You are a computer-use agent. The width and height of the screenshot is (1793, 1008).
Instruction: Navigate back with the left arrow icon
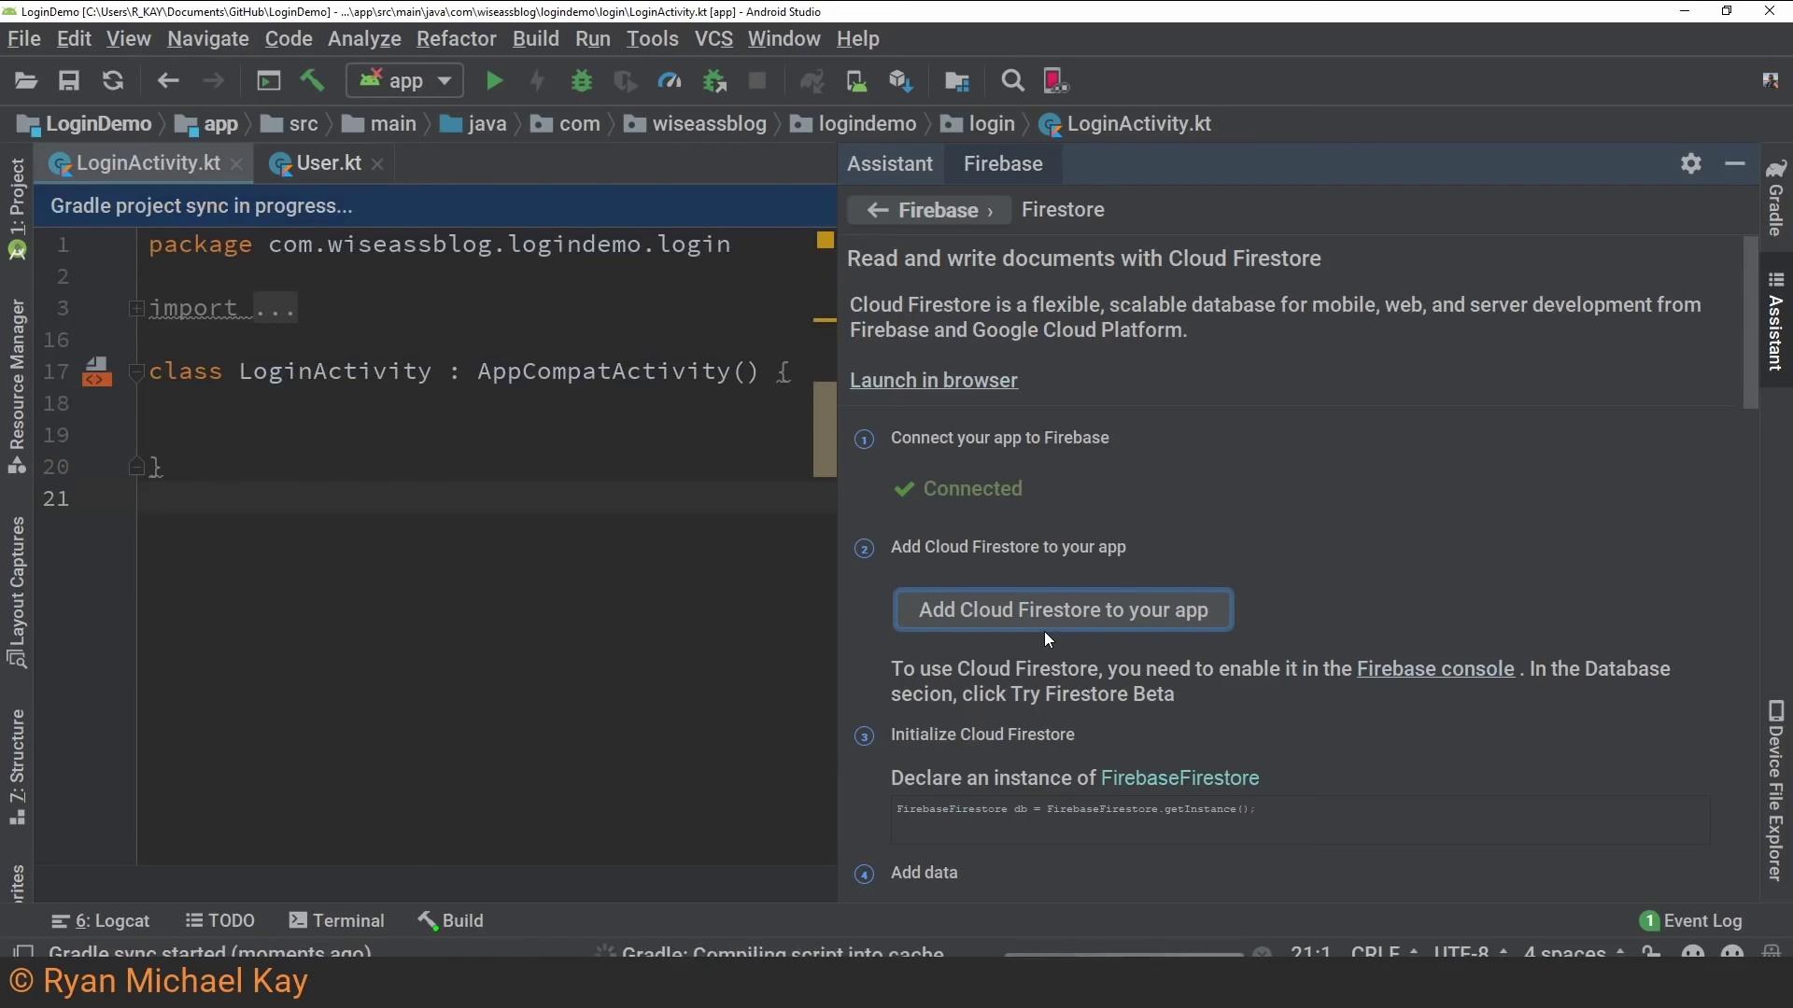pos(168,81)
